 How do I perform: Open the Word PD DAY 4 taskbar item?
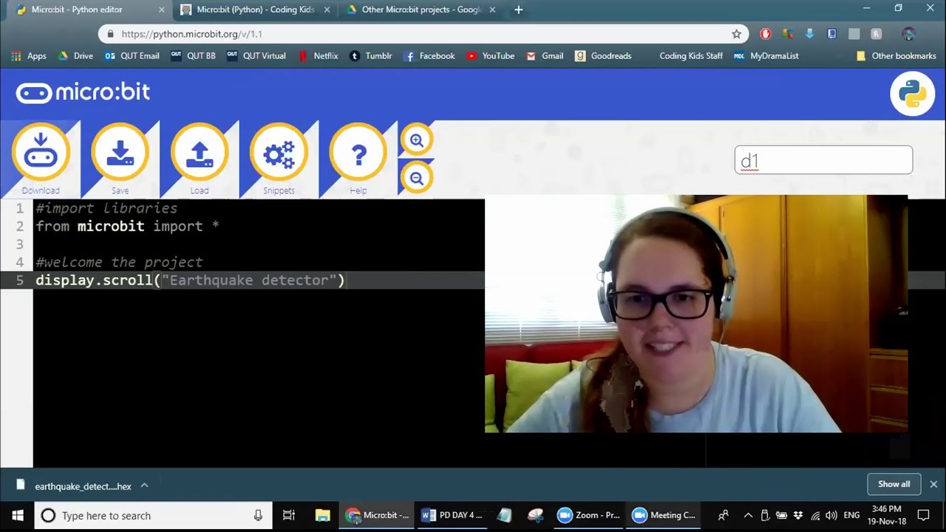coord(451,515)
